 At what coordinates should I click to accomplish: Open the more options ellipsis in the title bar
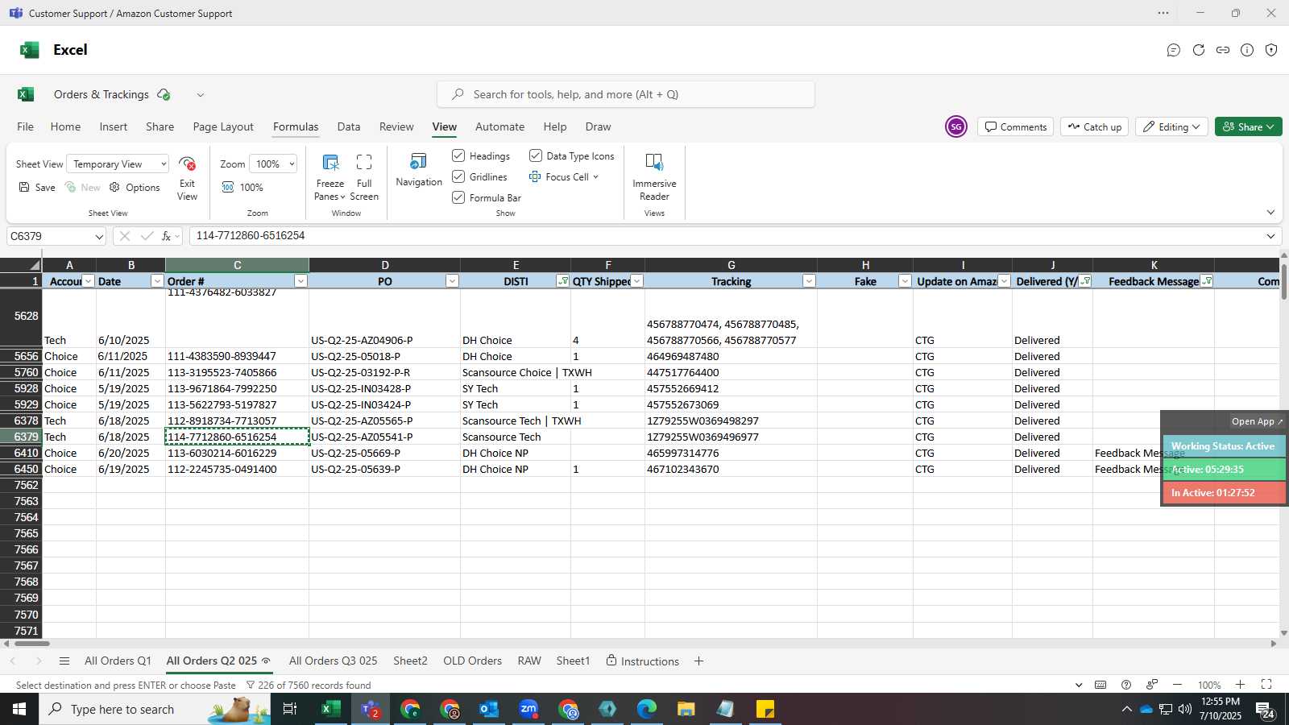[1163, 13]
